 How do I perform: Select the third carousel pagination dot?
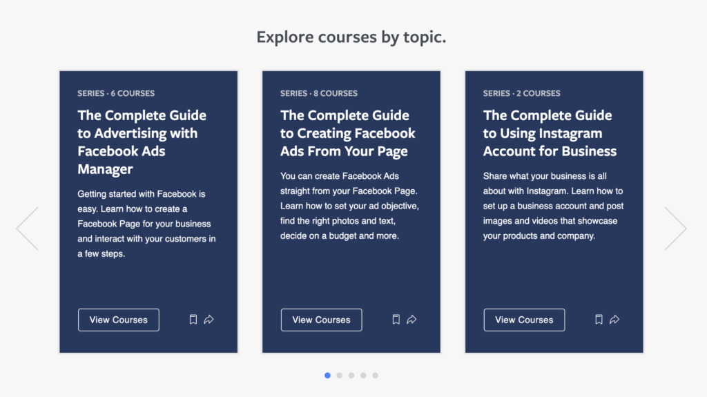[x=351, y=376]
